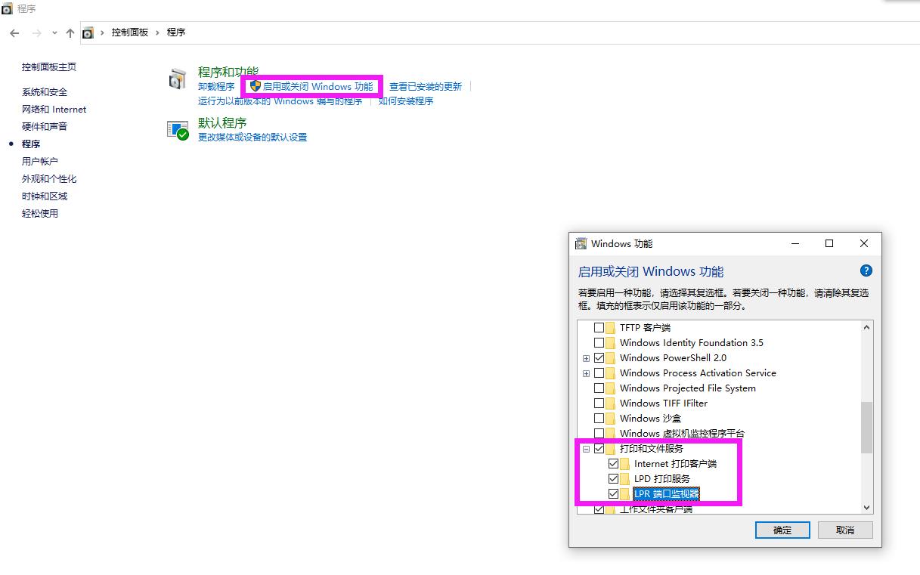
Task: Click the feature list scrollbar thumb
Action: [x=866, y=428]
